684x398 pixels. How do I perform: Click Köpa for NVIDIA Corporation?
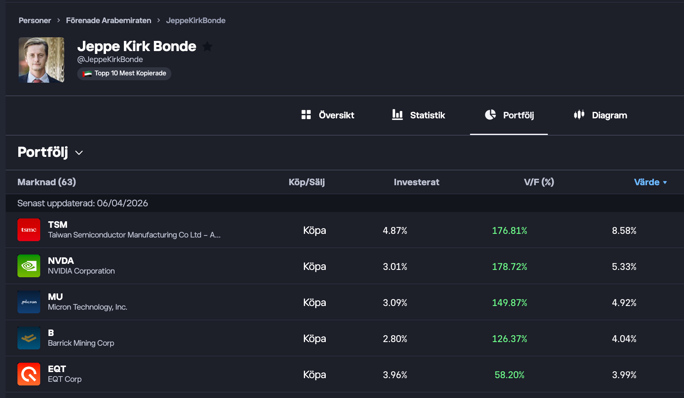click(314, 266)
